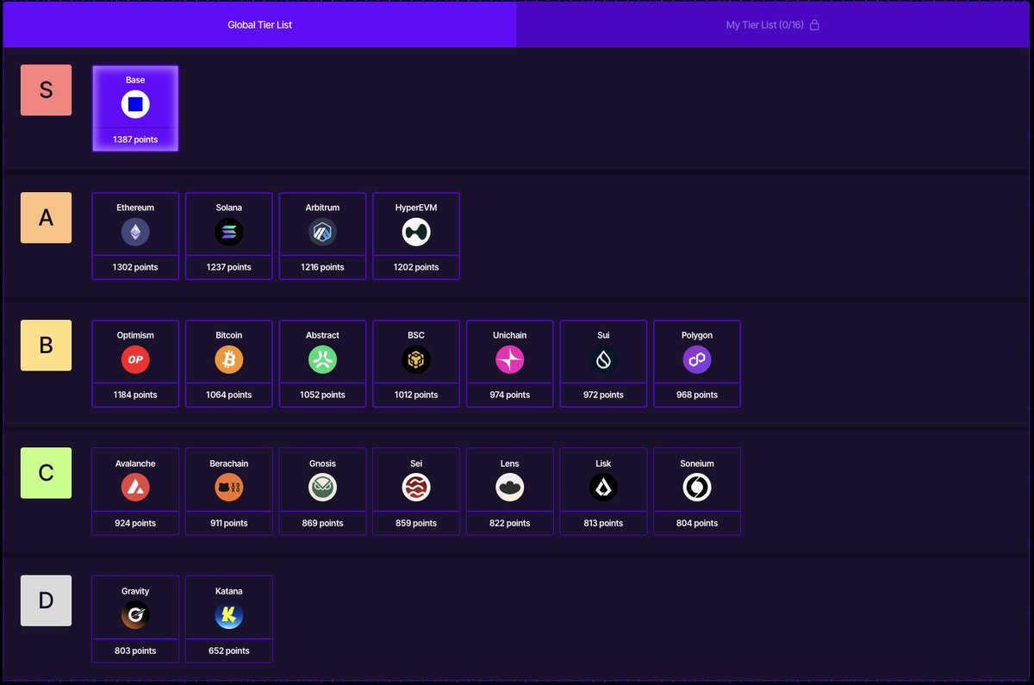Click the "Soneium" name label
The height and width of the screenshot is (685, 1034).
pos(697,464)
